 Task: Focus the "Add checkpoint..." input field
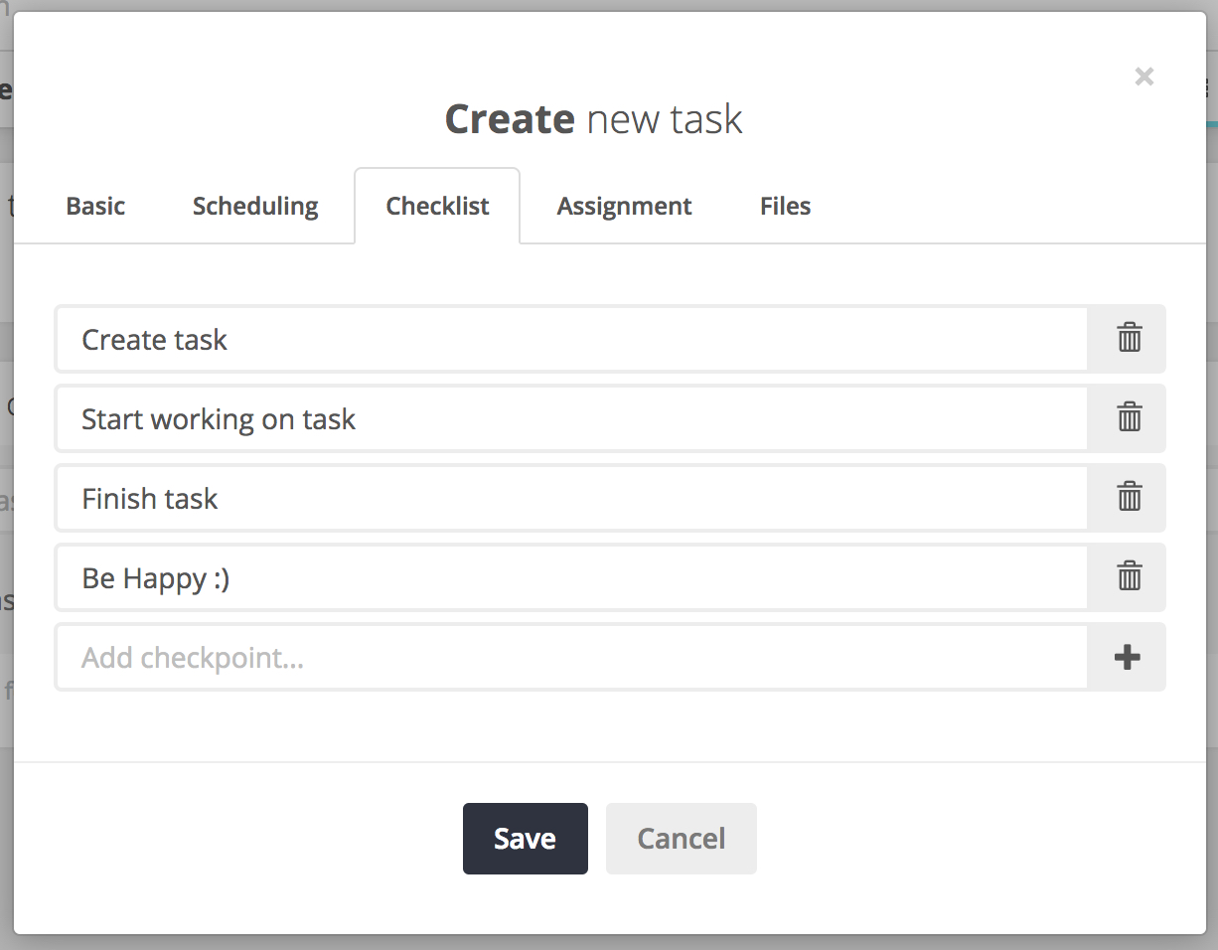tap(571, 657)
